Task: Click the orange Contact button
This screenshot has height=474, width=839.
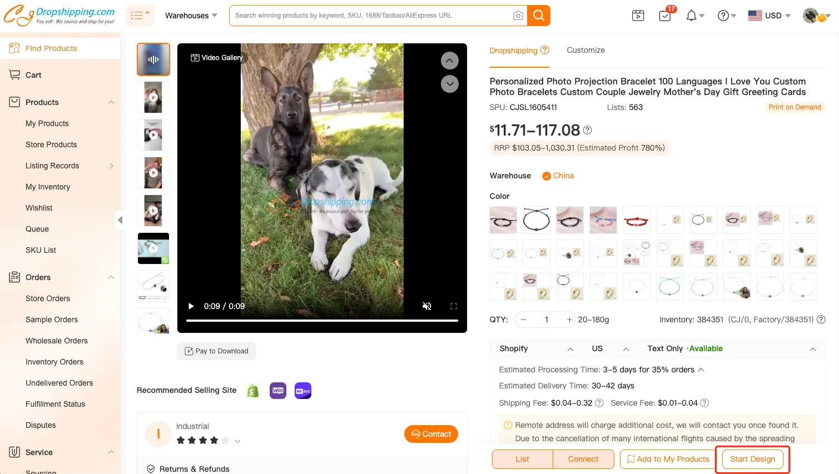Action: pos(431,434)
